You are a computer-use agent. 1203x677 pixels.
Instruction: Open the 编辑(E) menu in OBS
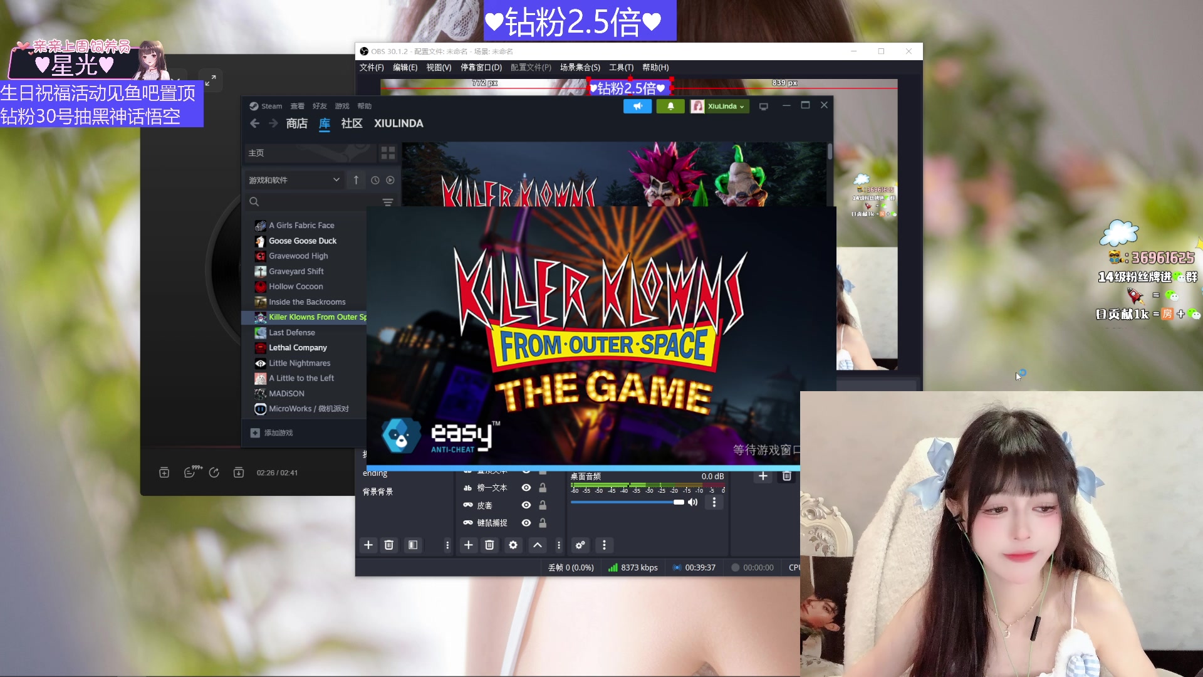(x=405, y=68)
